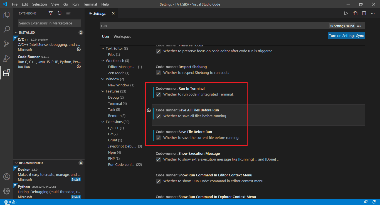Click the Split Editor icon
This screenshot has height=205, width=380.
point(364,13)
